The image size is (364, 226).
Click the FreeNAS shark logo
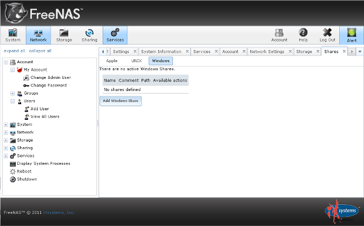coord(16,13)
